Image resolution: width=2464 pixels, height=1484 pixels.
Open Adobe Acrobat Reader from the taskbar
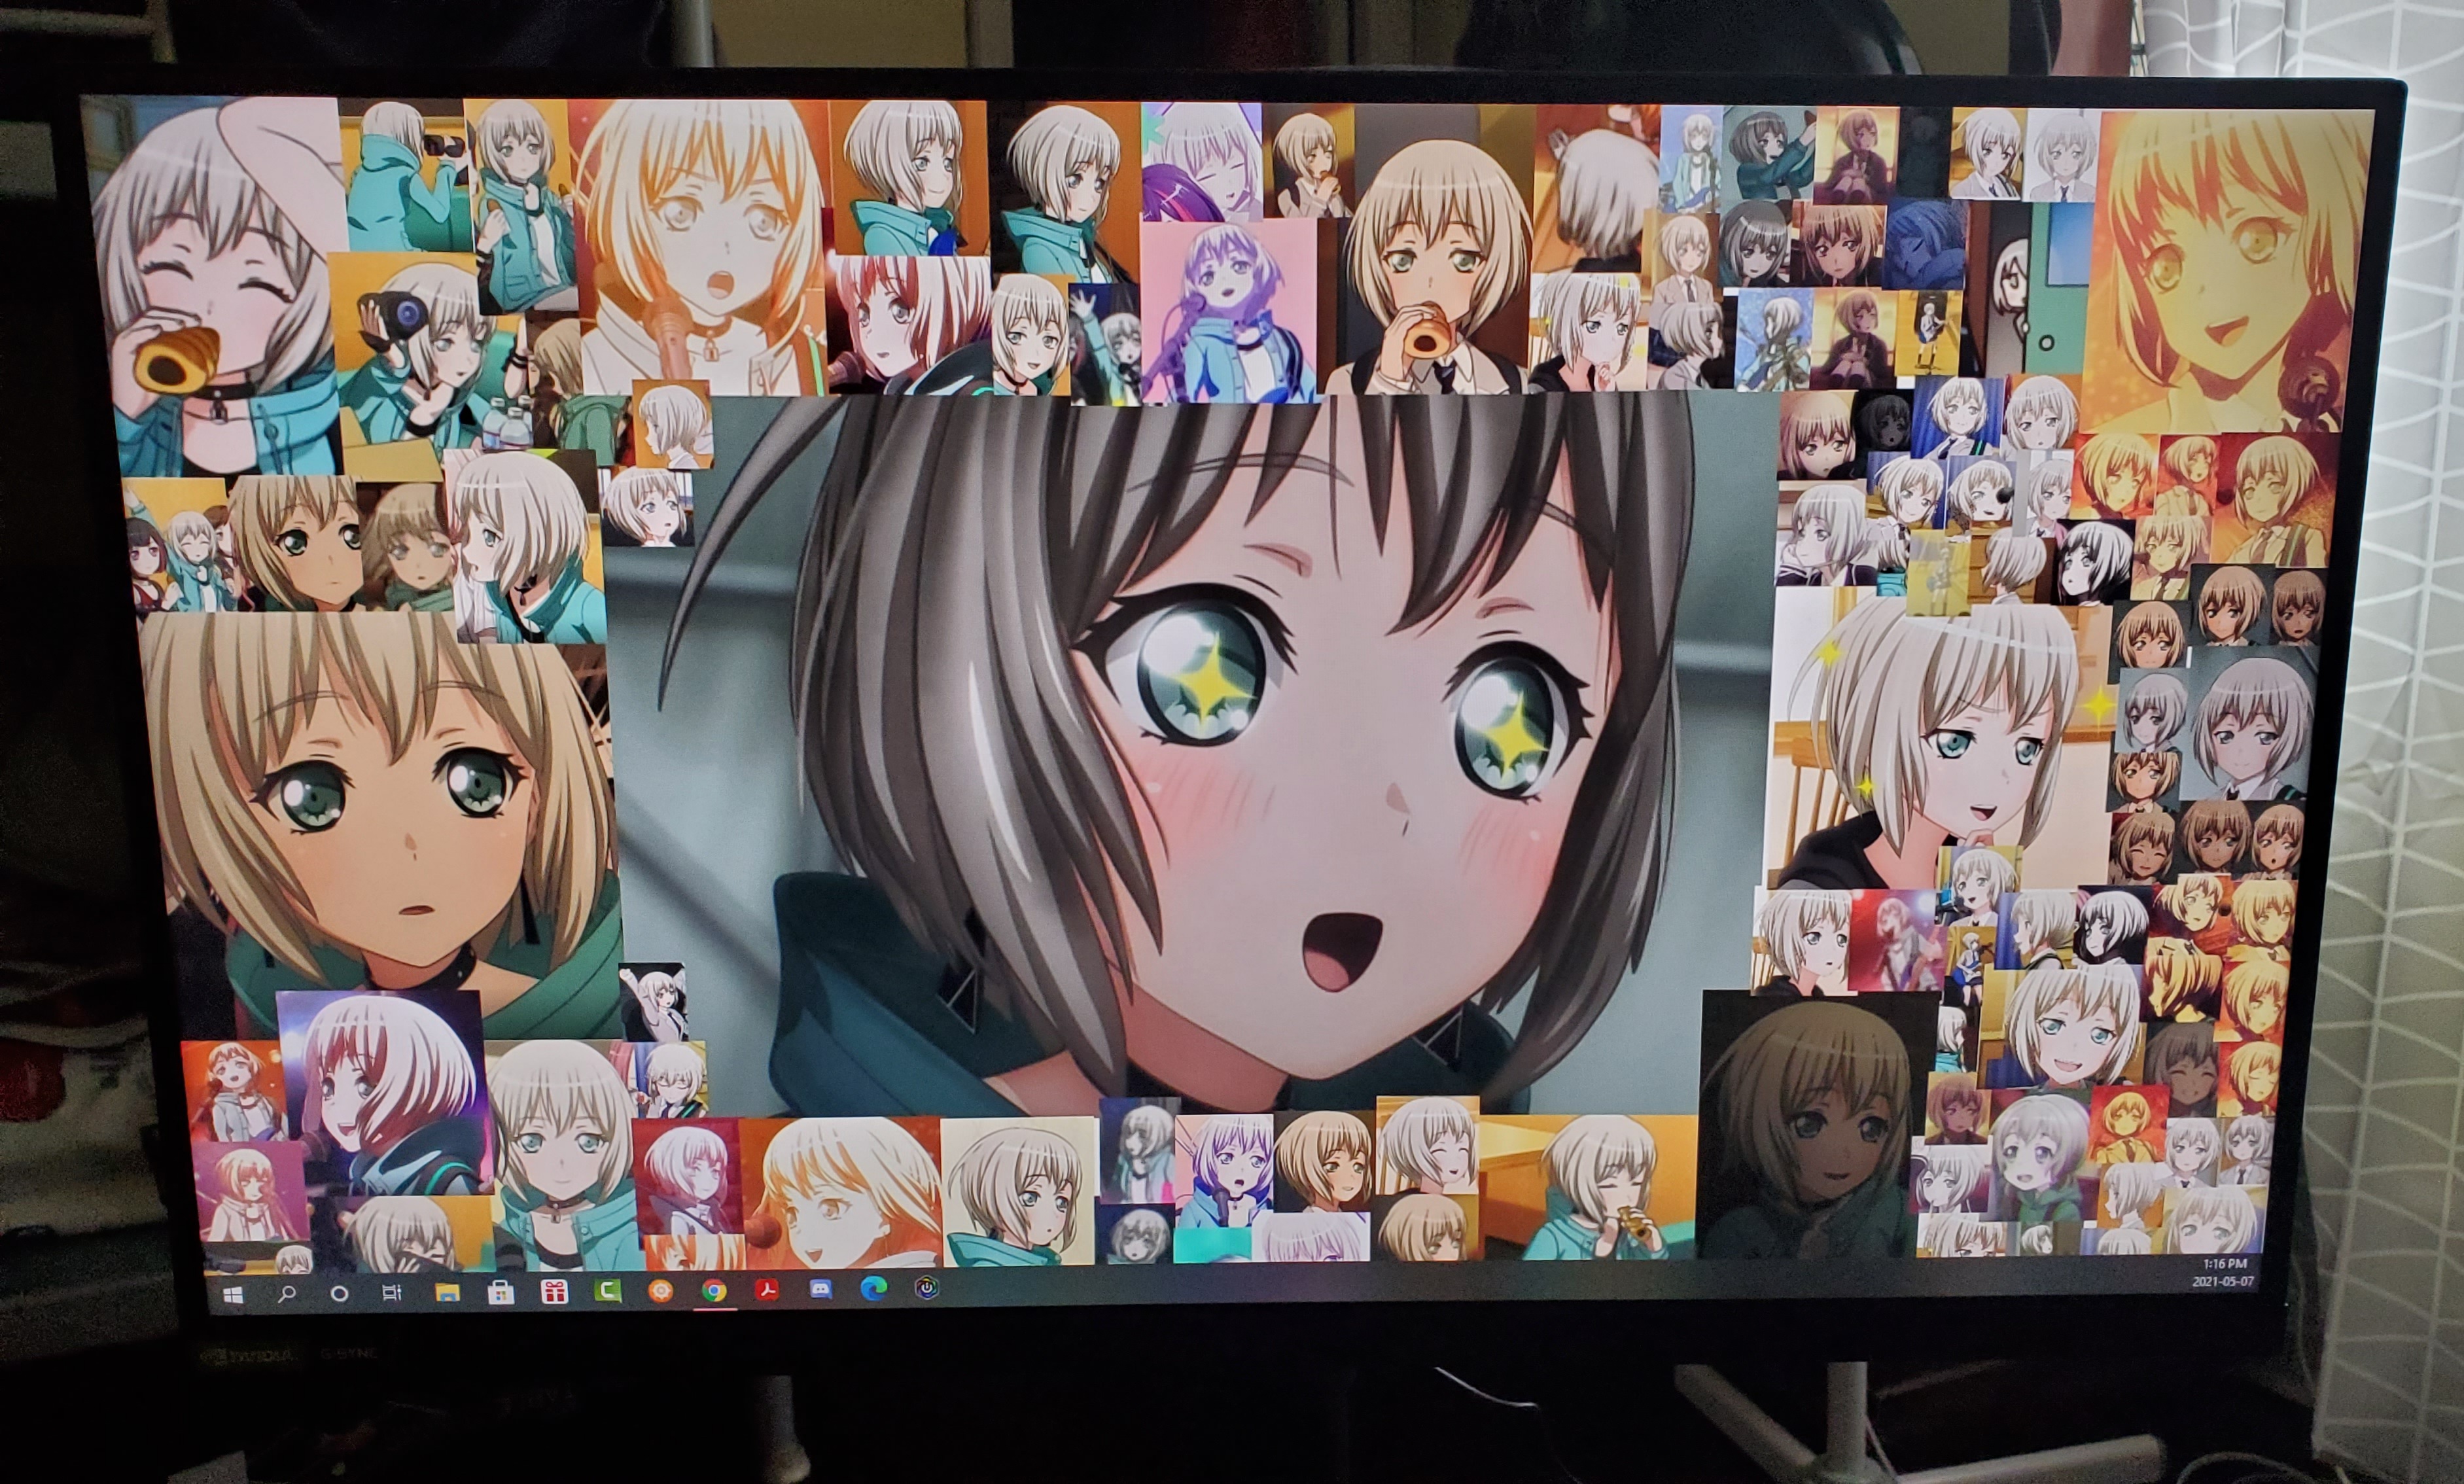767,1290
